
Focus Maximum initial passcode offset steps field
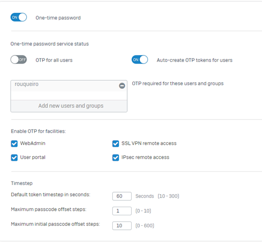point(122,225)
